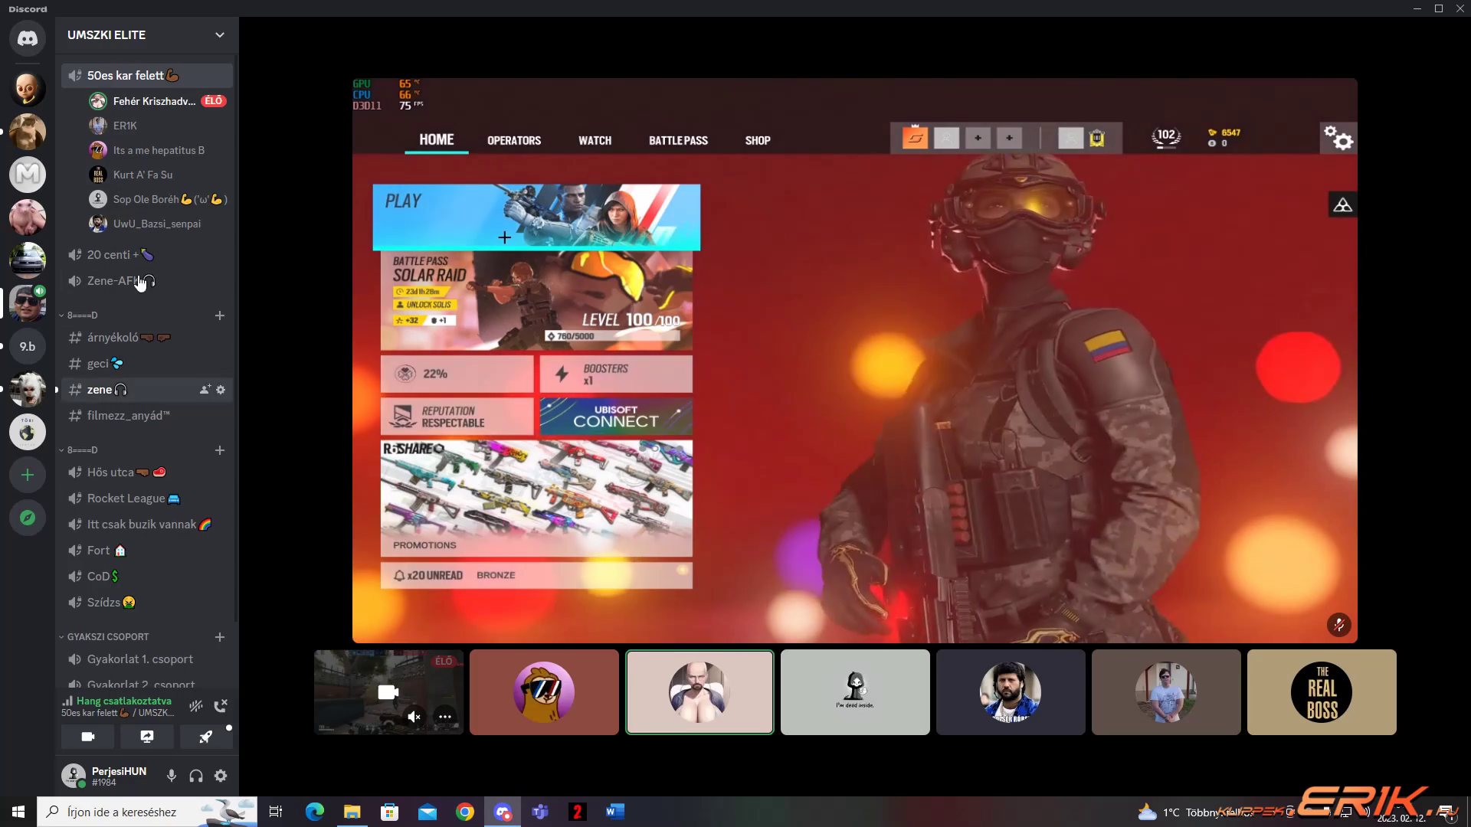Select The Real Boss participant tile
1471x827 pixels.
pyautogui.click(x=1322, y=692)
